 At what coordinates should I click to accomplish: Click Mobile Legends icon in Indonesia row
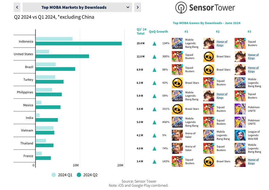(177, 43)
